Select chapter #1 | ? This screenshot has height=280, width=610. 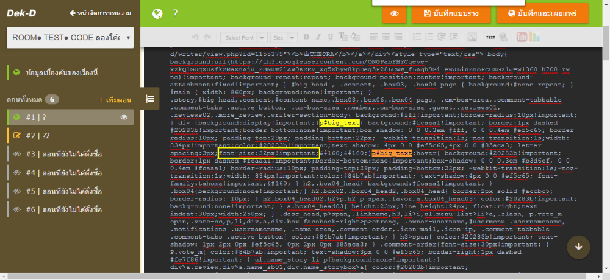70,117
